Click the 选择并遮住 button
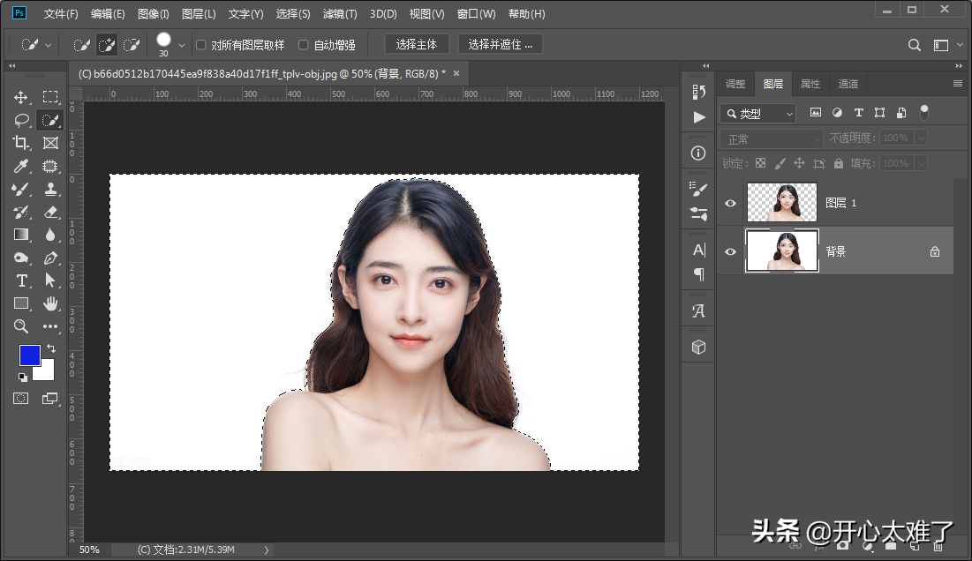 pos(500,45)
